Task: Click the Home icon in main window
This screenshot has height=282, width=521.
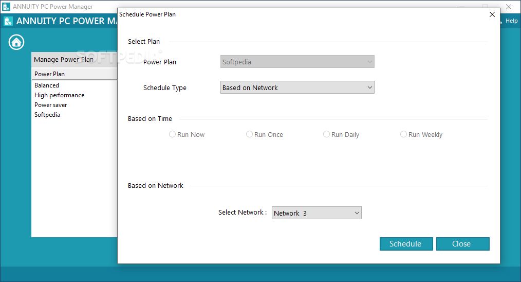Action: tap(16, 42)
